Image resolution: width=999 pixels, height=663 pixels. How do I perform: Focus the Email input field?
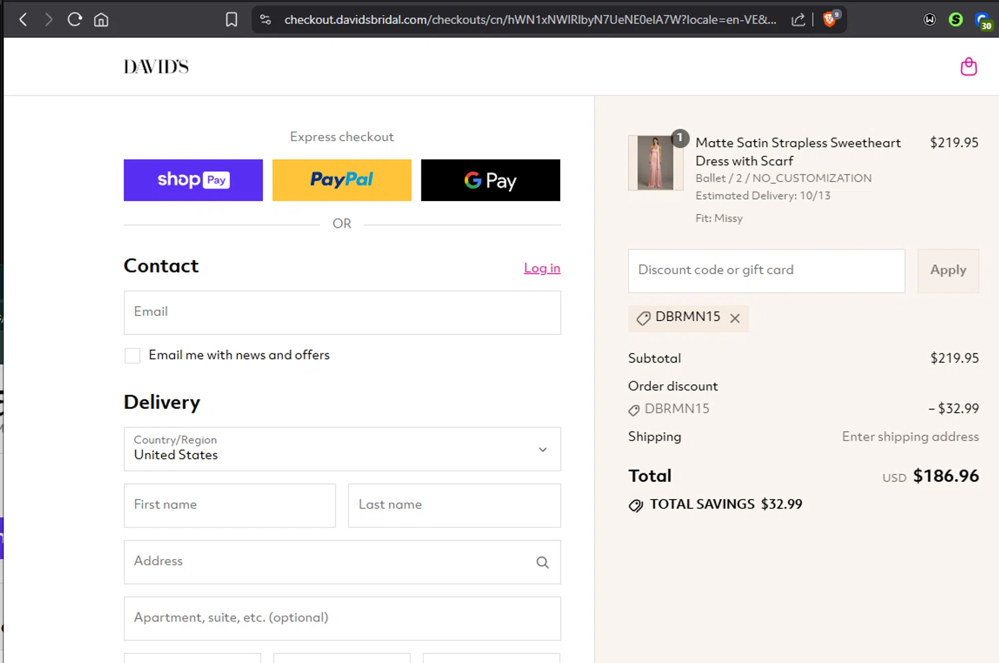pyautogui.click(x=342, y=312)
